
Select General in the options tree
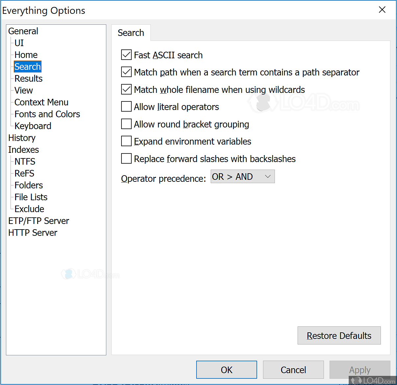click(x=23, y=31)
